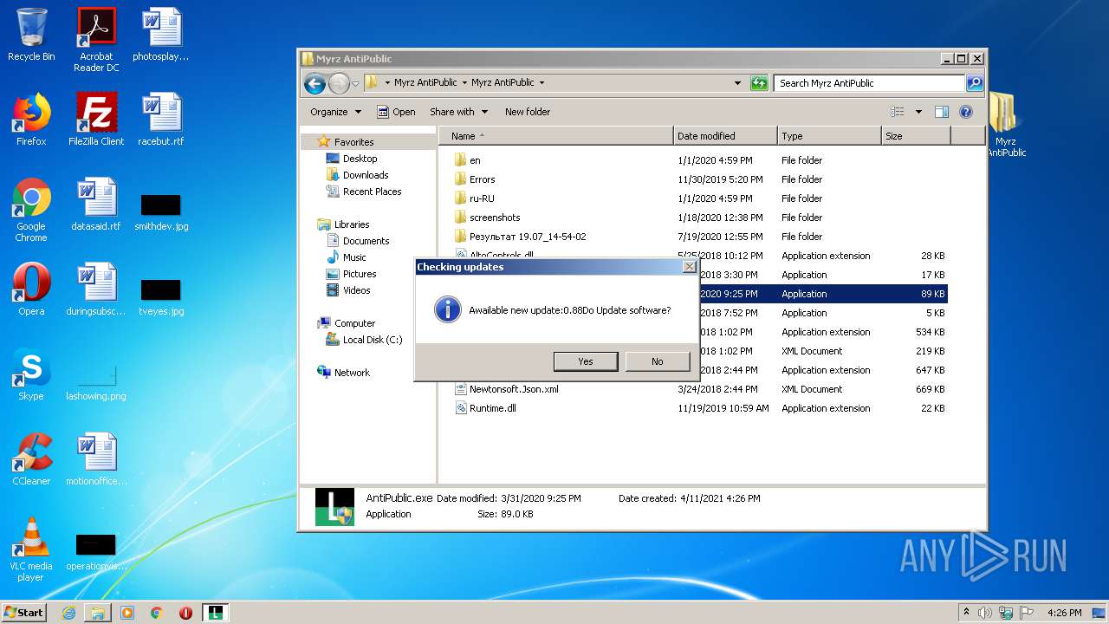The image size is (1109, 624).
Task: Select Network in navigation pane
Action: tap(352, 373)
